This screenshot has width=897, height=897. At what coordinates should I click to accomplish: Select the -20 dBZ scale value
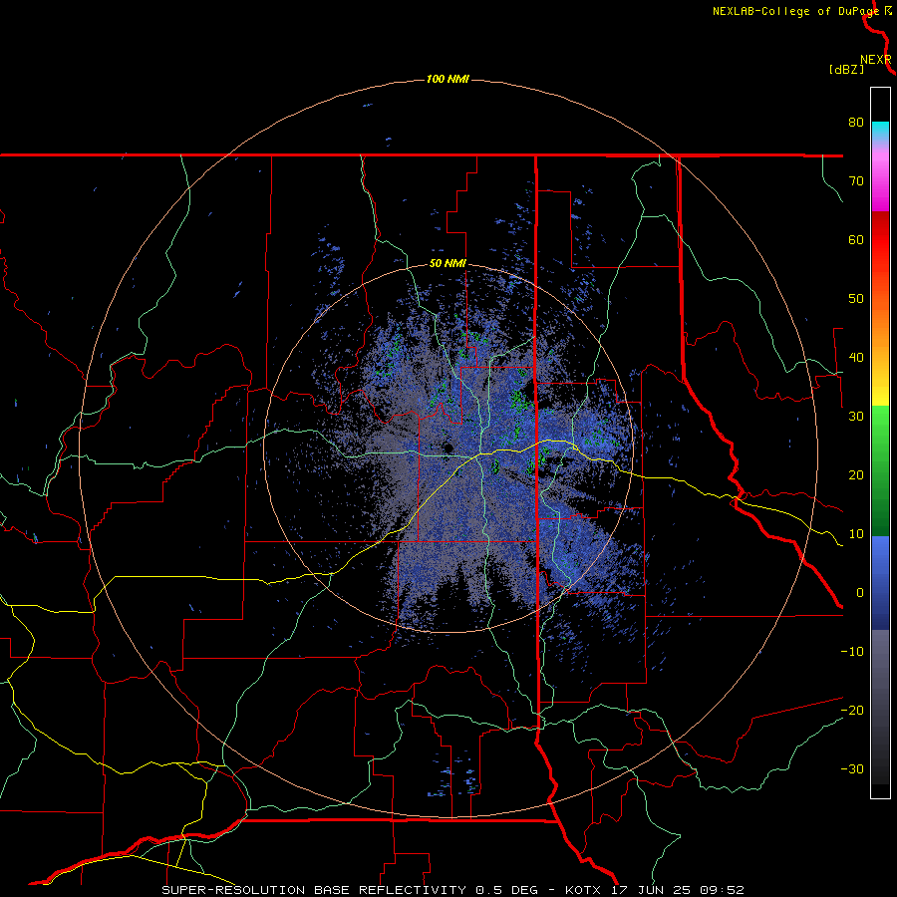(852, 711)
